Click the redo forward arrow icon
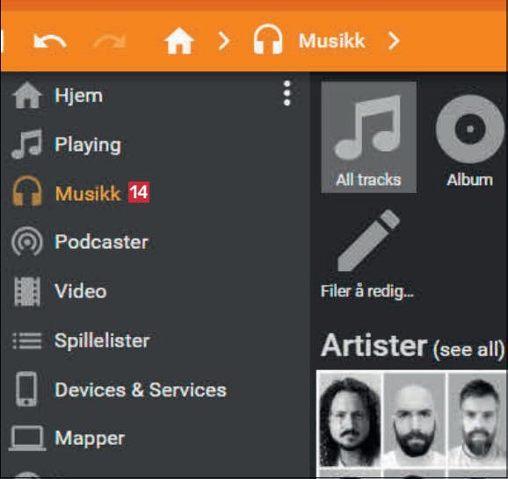508x479 pixels. click(109, 41)
